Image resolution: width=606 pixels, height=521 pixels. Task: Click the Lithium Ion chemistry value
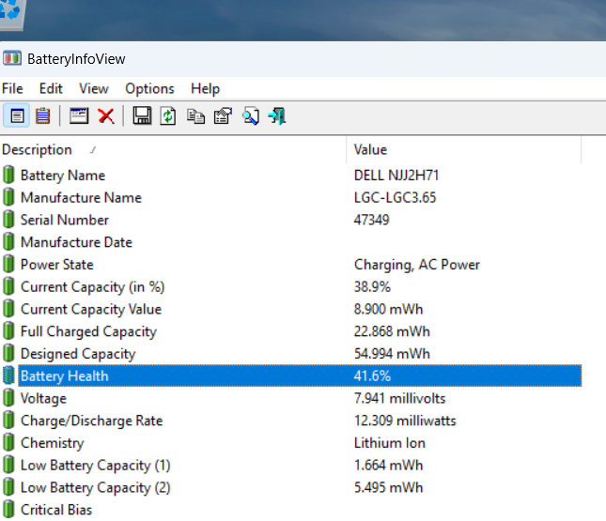[x=390, y=443]
